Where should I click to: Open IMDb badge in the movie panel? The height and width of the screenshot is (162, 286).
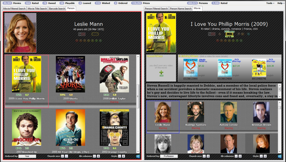tap(229, 34)
